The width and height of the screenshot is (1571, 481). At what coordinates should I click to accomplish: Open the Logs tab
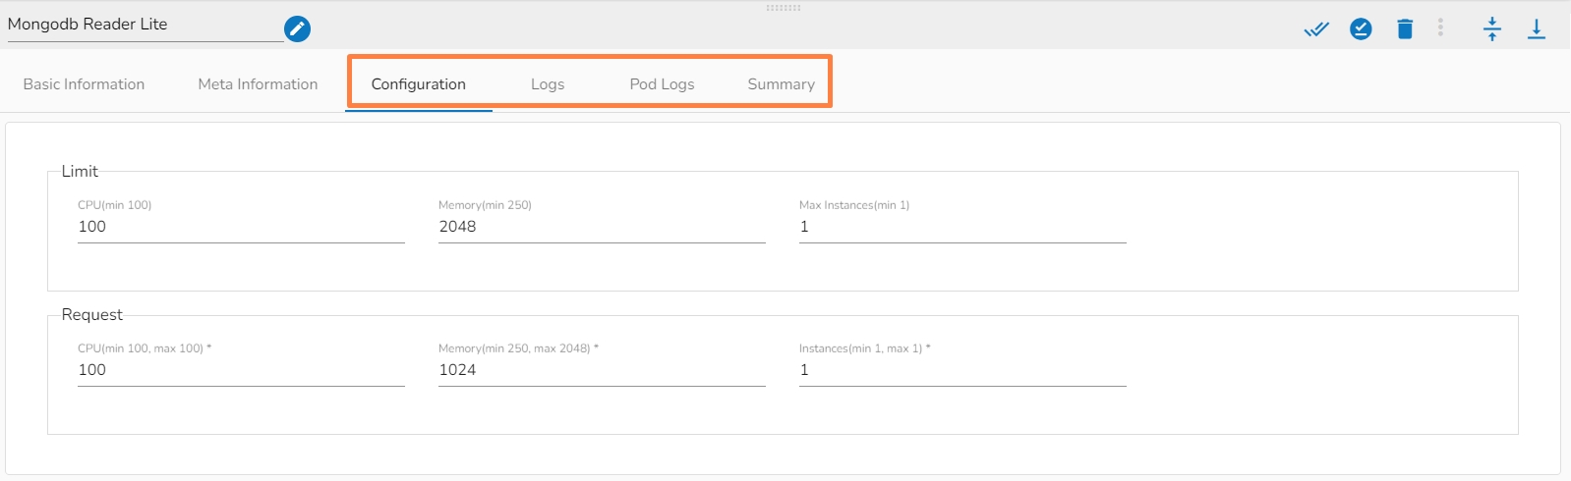click(548, 84)
